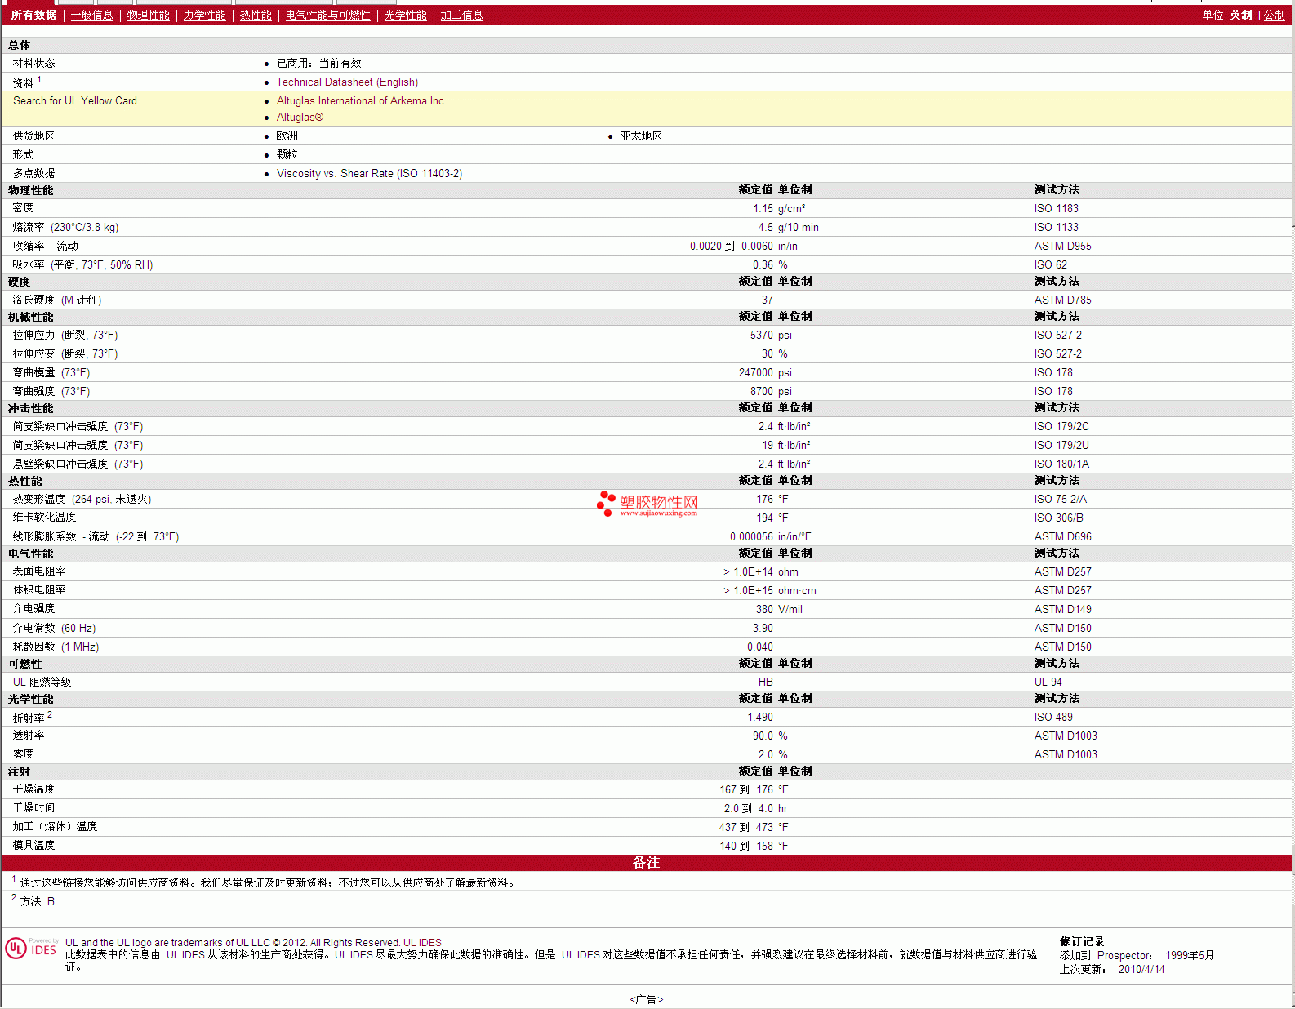Click the '密度' row label
The image size is (1295, 1009).
[x=23, y=208]
